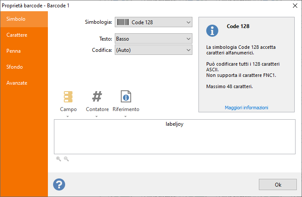This screenshot has height=197, width=302.
Task: Click the Riferimento document icon
Action: coord(126,97)
